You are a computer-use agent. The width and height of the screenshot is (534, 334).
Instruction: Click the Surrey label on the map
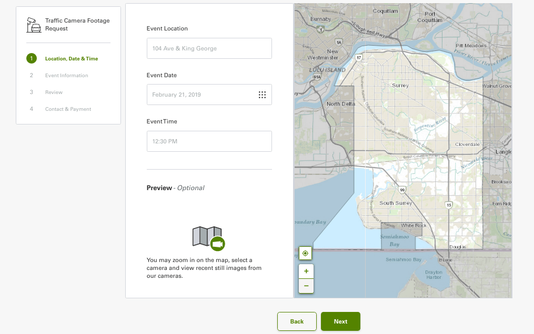click(x=400, y=85)
